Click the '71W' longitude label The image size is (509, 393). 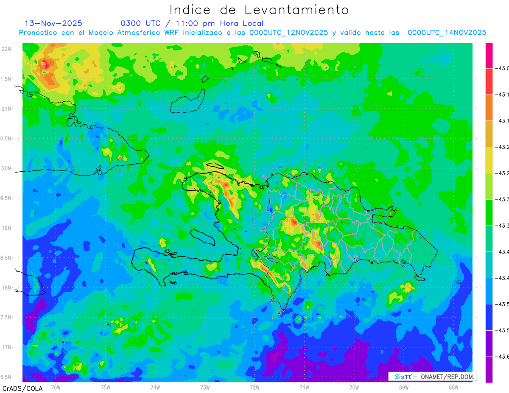click(x=304, y=387)
